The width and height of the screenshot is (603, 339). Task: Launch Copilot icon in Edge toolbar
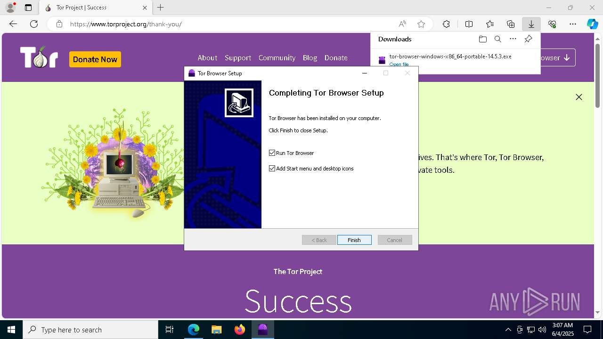click(593, 24)
